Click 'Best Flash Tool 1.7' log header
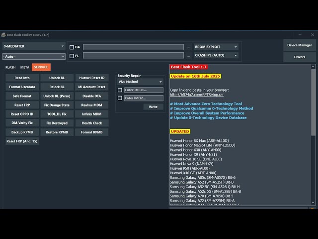The width and height of the screenshot is (318, 239). pyautogui.click(x=189, y=67)
